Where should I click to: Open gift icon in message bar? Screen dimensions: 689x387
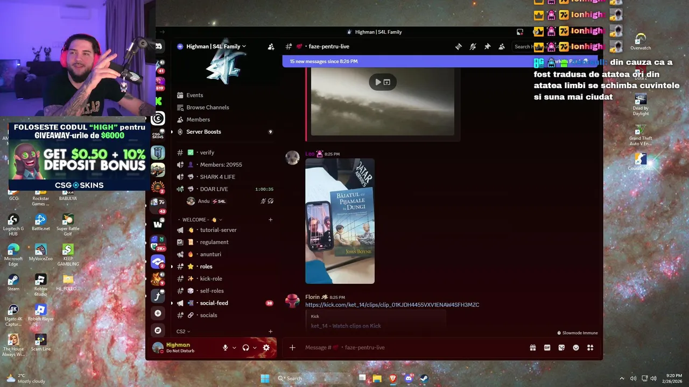point(533,348)
